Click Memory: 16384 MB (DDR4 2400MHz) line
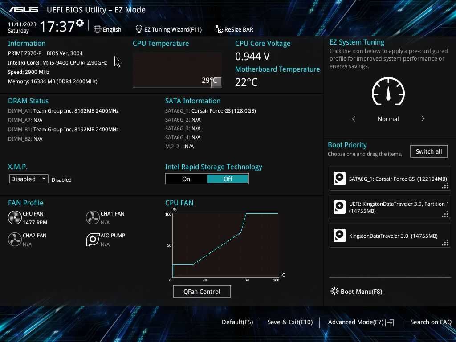 53,81
